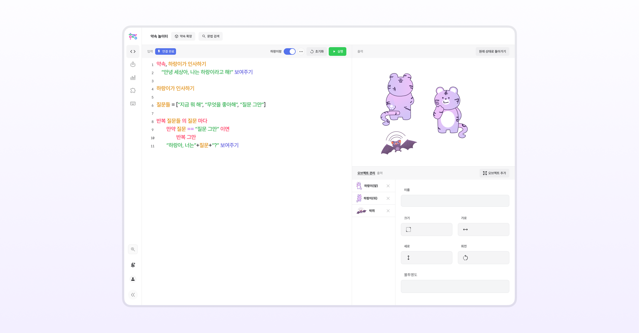Switch to 오브젝트 관리 tab
639x333 pixels.
click(x=366, y=173)
